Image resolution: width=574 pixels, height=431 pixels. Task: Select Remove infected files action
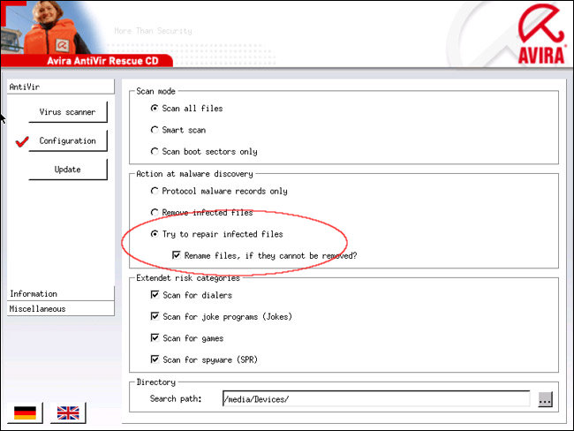(x=155, y=213)
